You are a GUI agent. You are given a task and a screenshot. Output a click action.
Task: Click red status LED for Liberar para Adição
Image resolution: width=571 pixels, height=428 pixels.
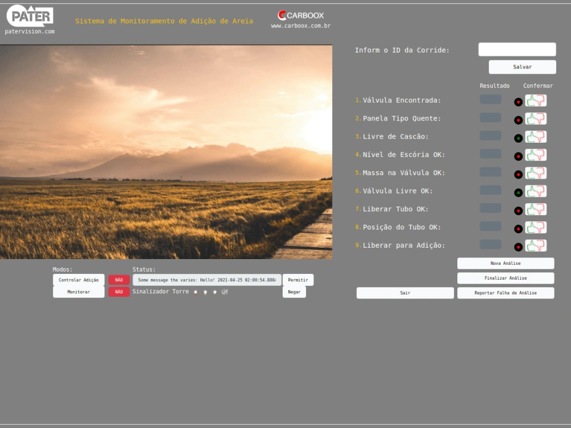coord(518,247)
